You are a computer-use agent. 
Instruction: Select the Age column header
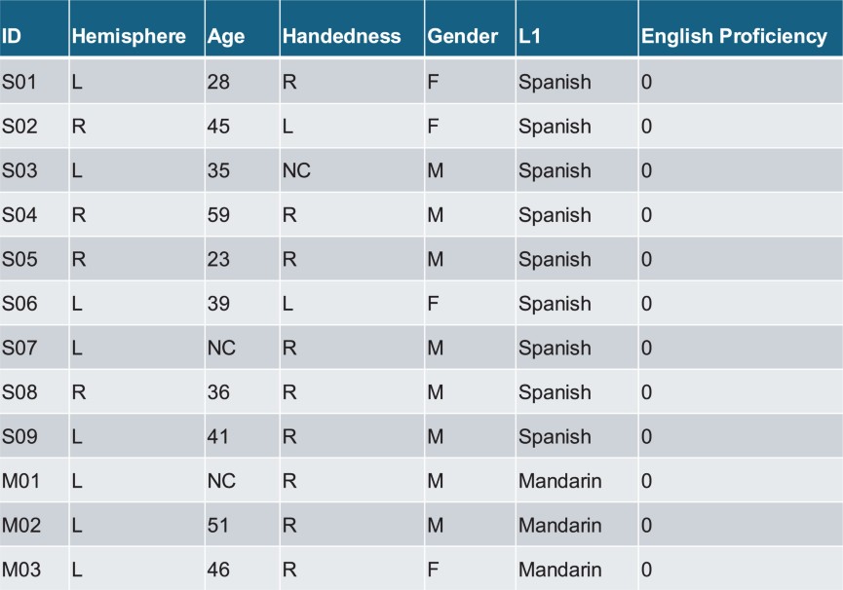[x=226, y=37]
